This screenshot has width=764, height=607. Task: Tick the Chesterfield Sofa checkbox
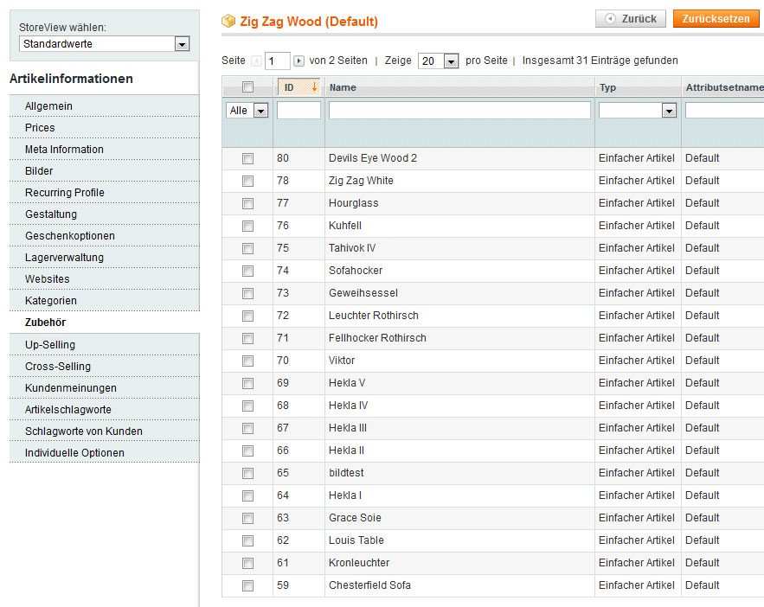pyautogui.click(x=248, y=585)
